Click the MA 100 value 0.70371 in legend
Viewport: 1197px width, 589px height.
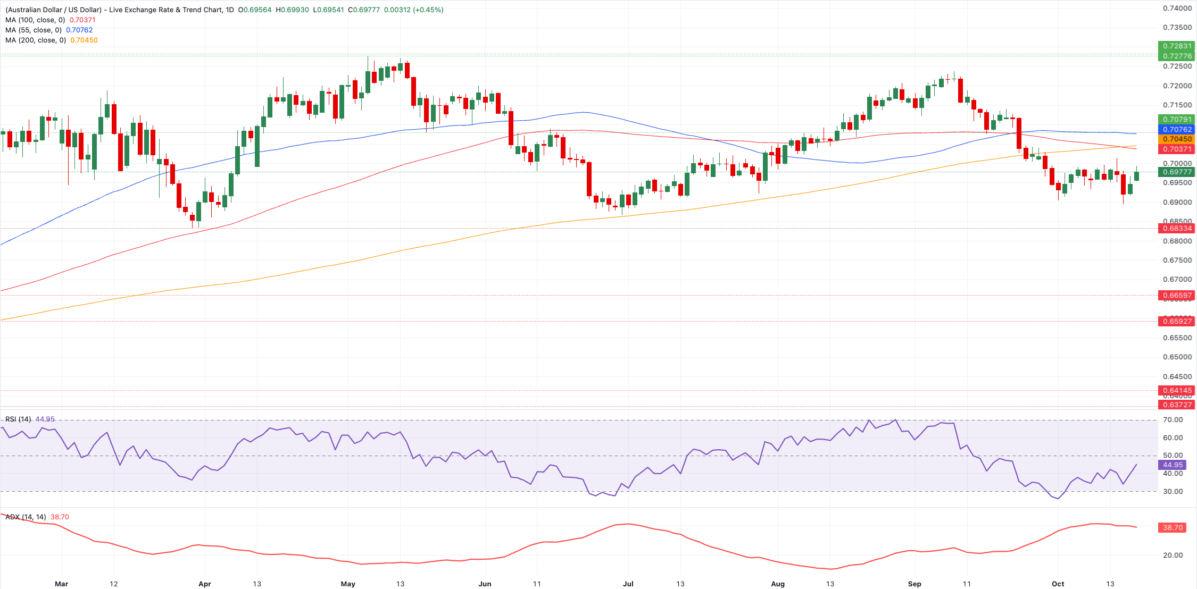[x=82, y=20]
